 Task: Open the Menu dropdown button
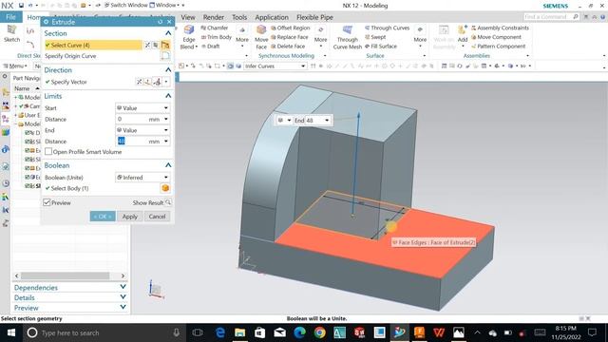click(15, 66)
